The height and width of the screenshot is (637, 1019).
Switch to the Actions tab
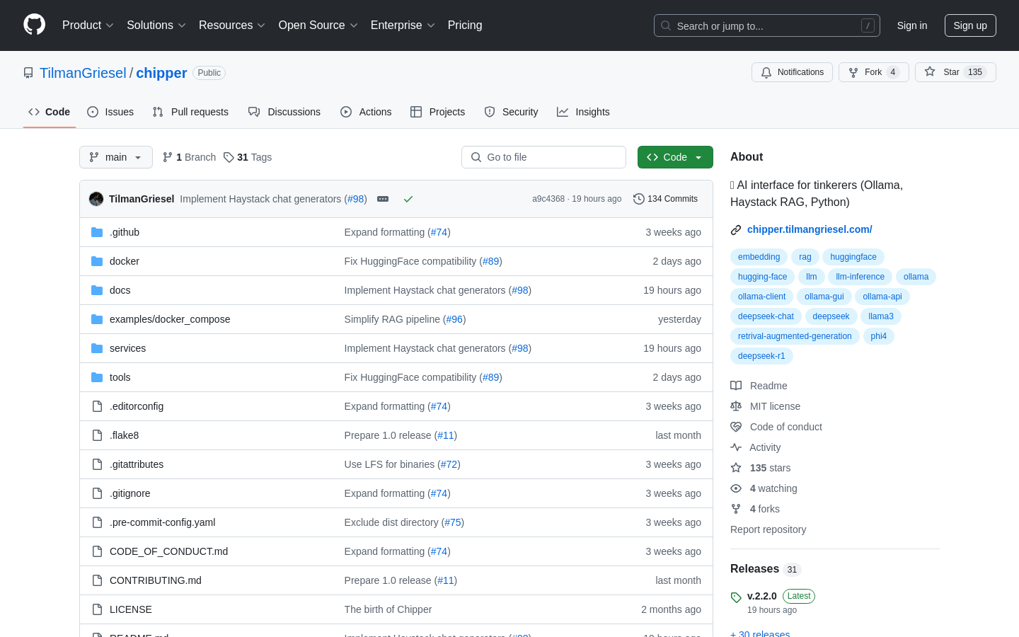point(366,112)
